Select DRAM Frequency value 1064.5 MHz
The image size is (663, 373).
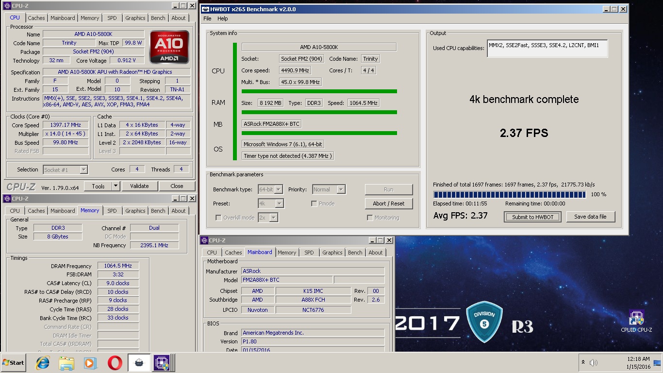[x=118, y=266]
